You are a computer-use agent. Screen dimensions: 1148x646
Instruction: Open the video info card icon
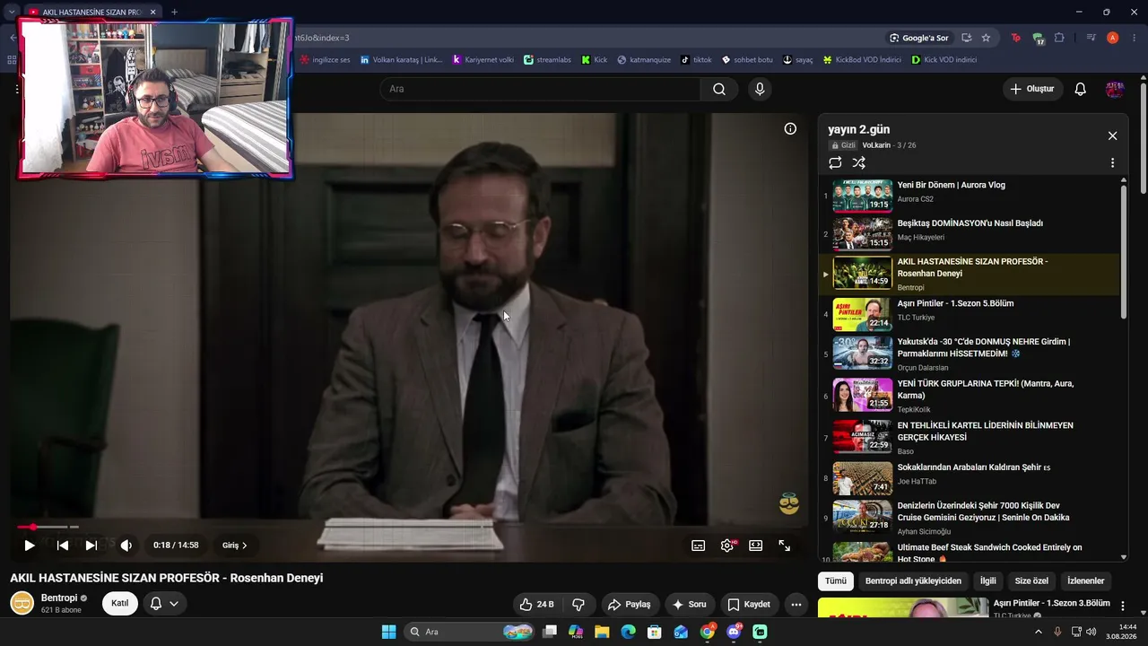(x=790, y=128)
